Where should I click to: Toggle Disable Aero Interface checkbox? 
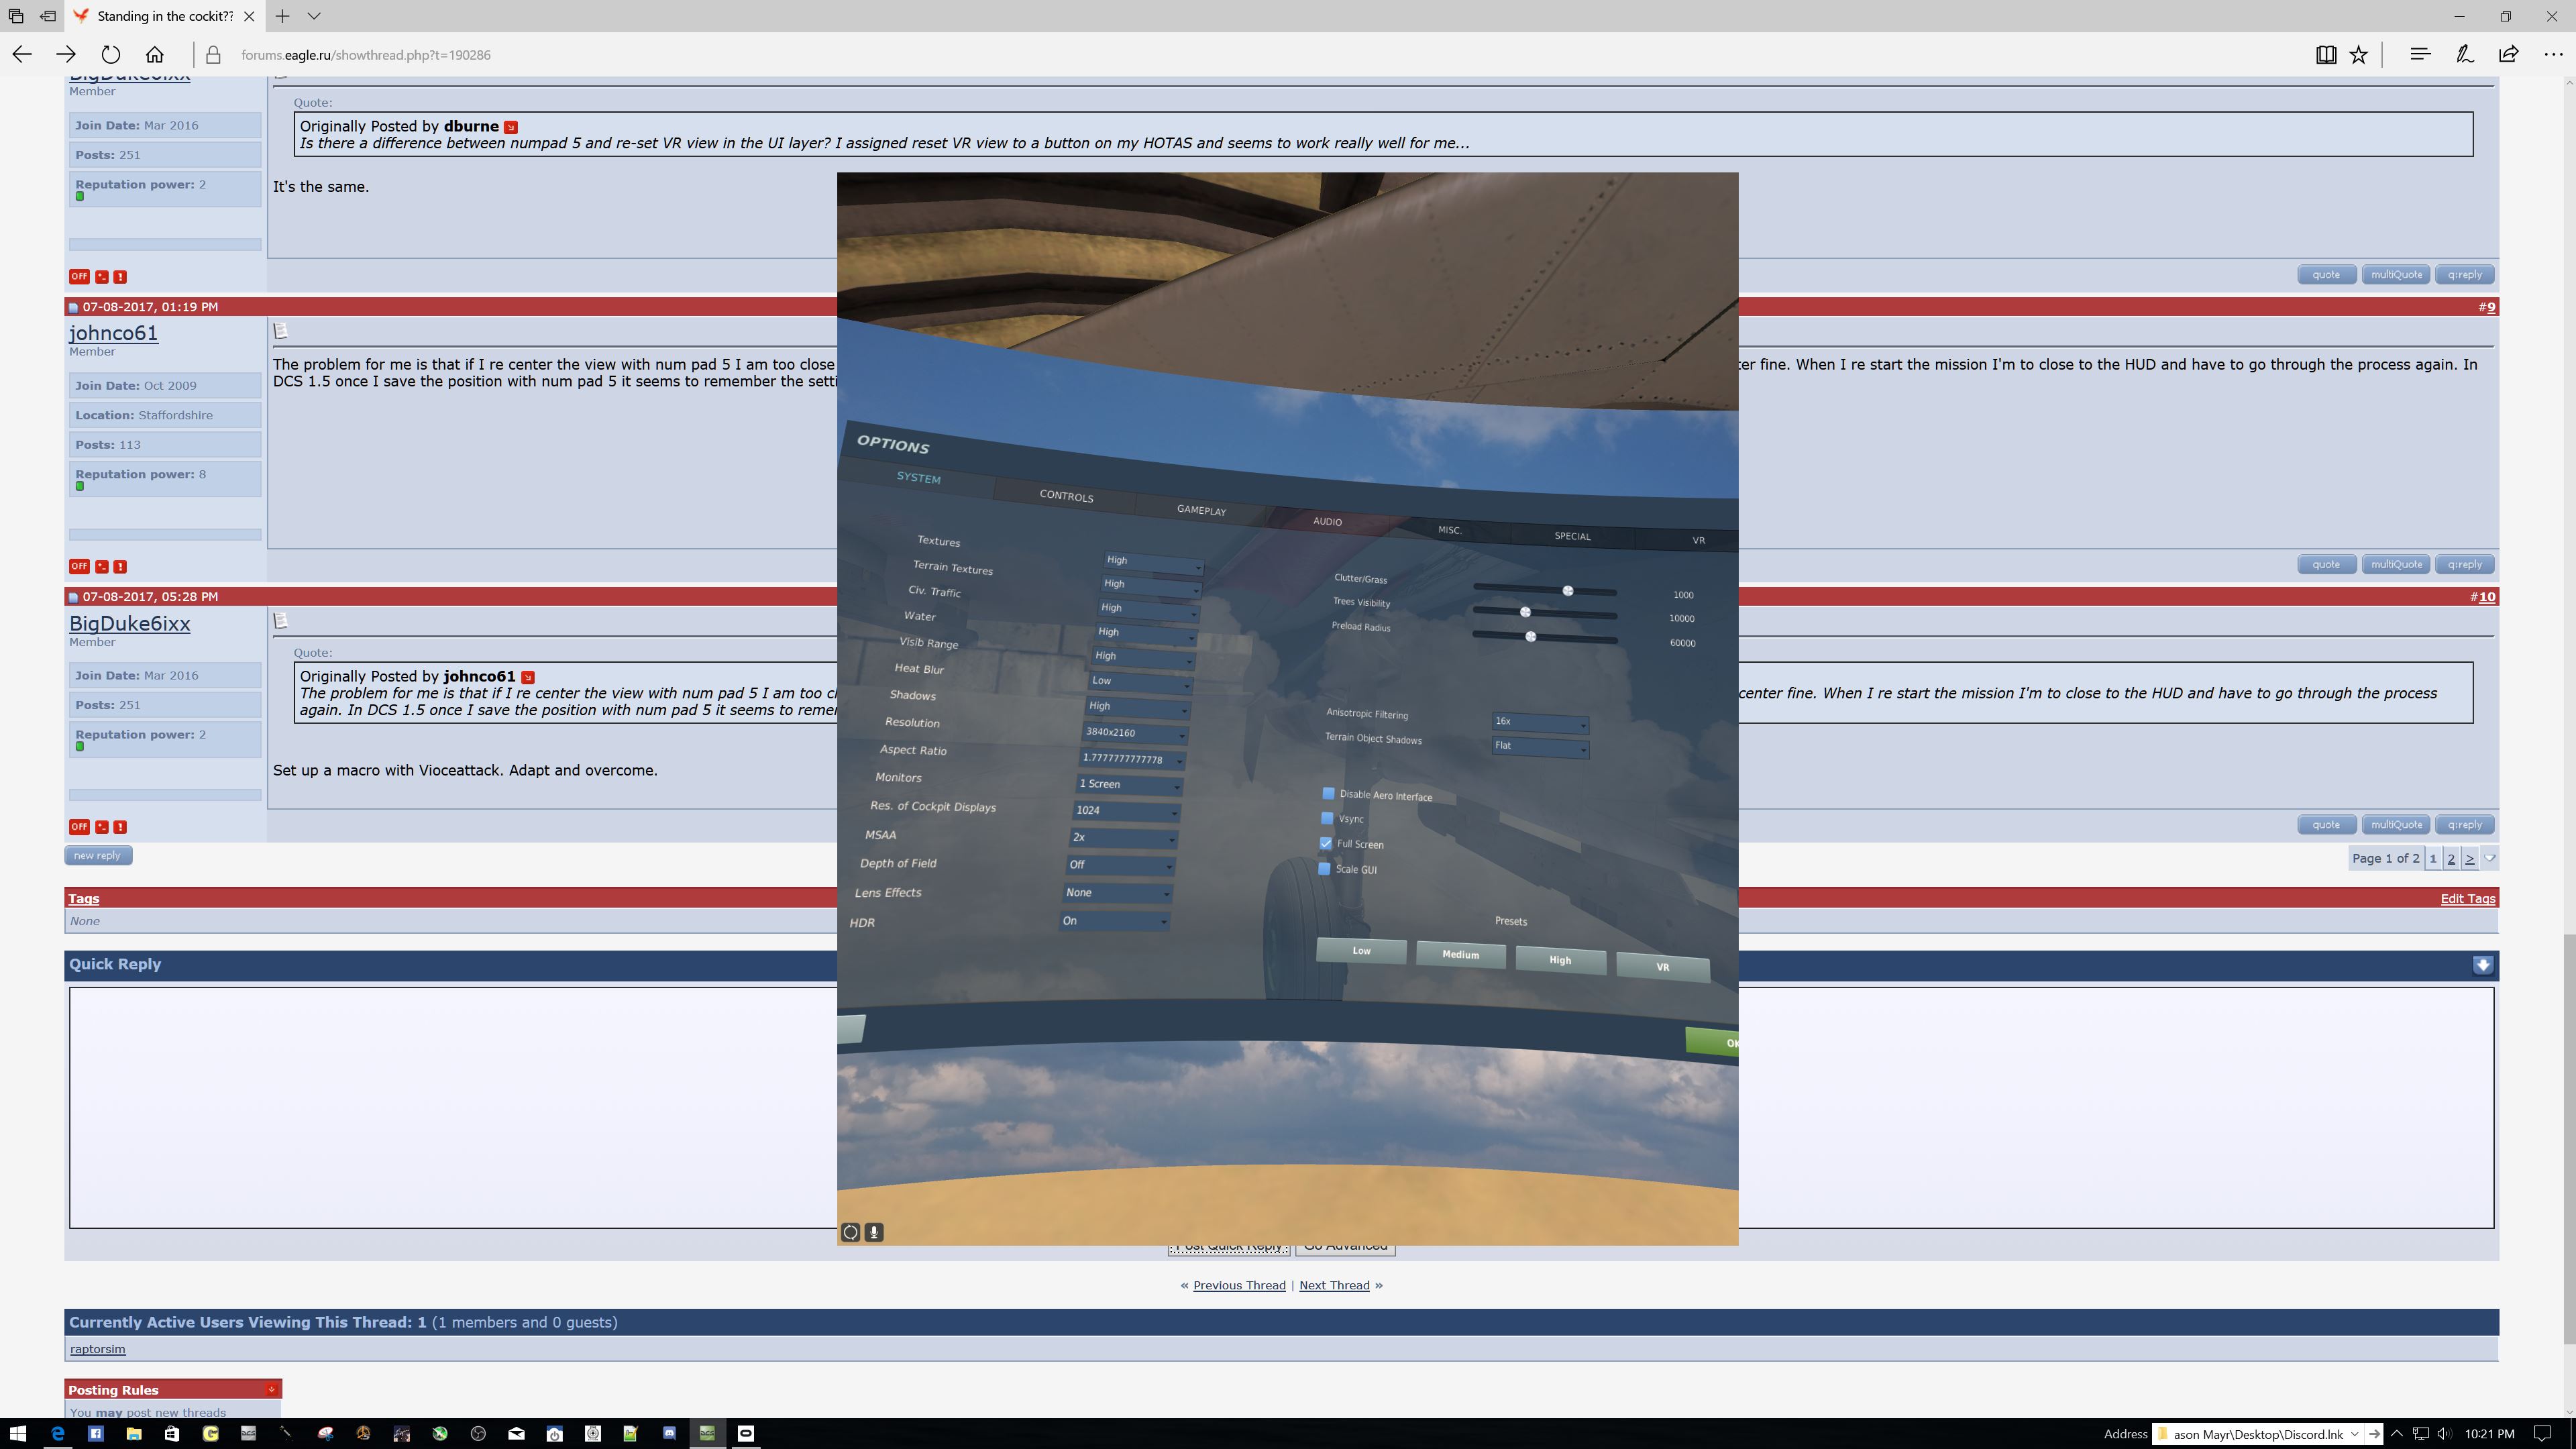coord(1328,793)
